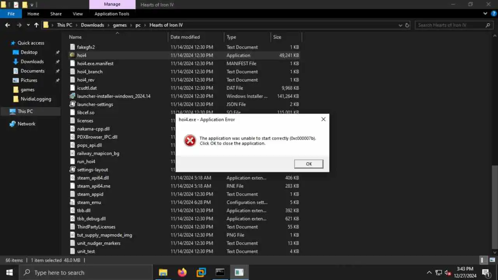Show hidden system tray icons
Viewport: 498px width, 280px height.
pos(429,272)
